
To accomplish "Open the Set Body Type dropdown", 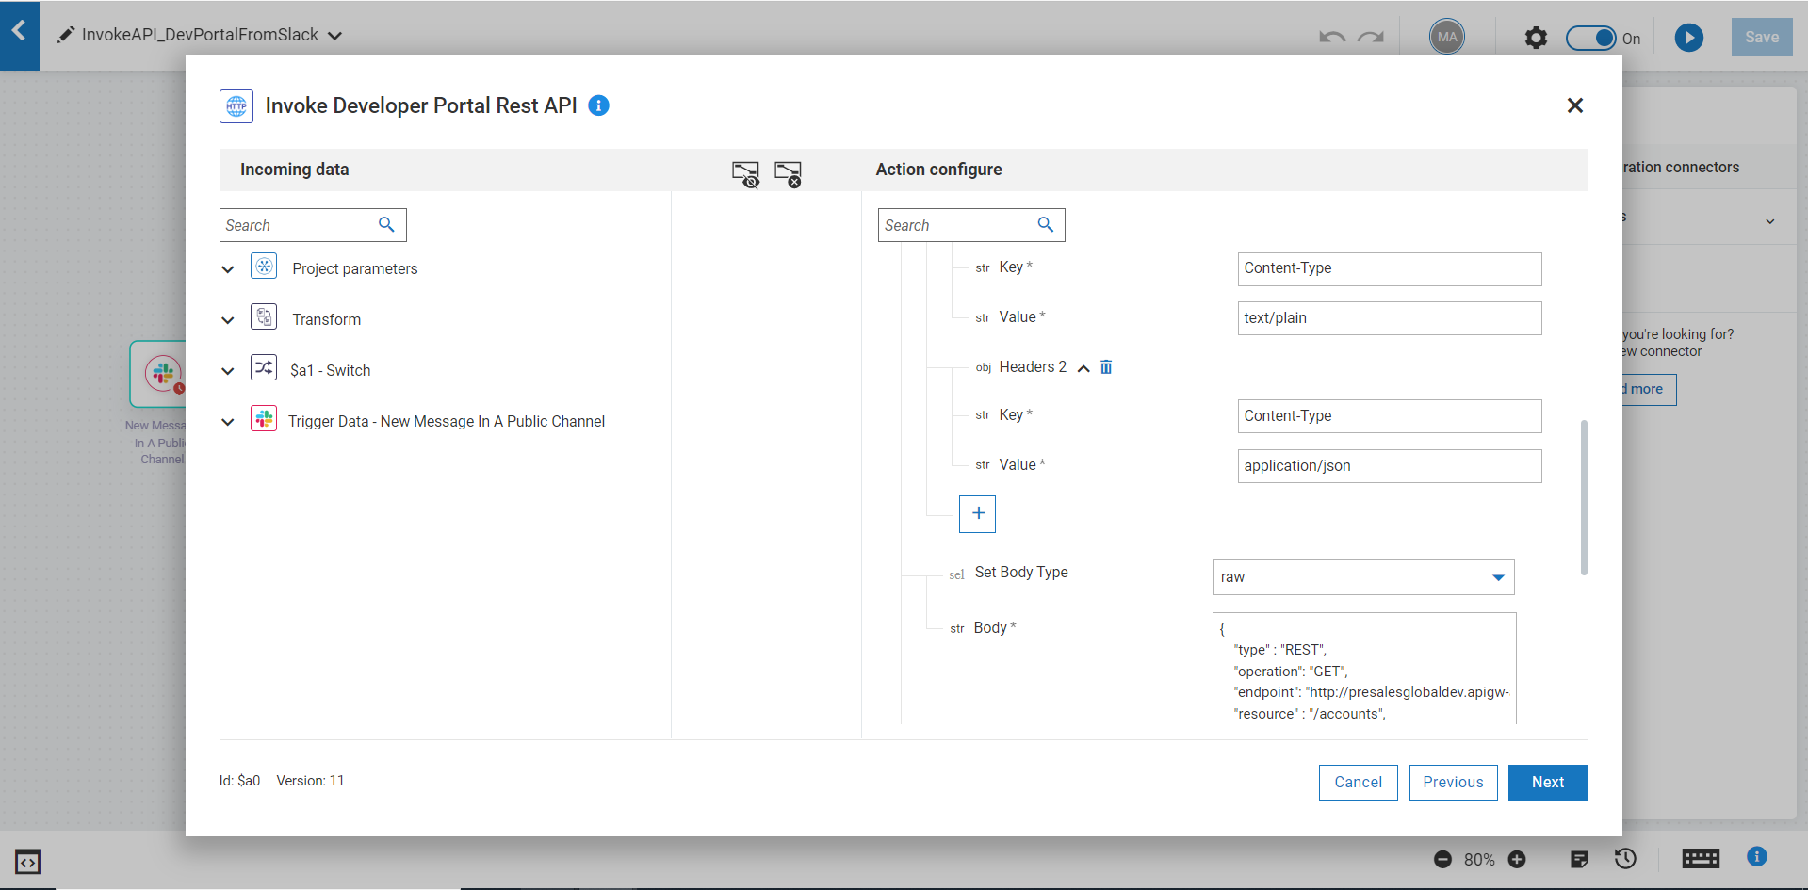I will pos(1363,577).
